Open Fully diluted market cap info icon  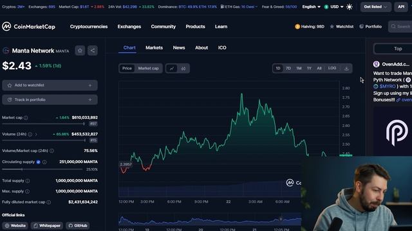pos(49,202)
